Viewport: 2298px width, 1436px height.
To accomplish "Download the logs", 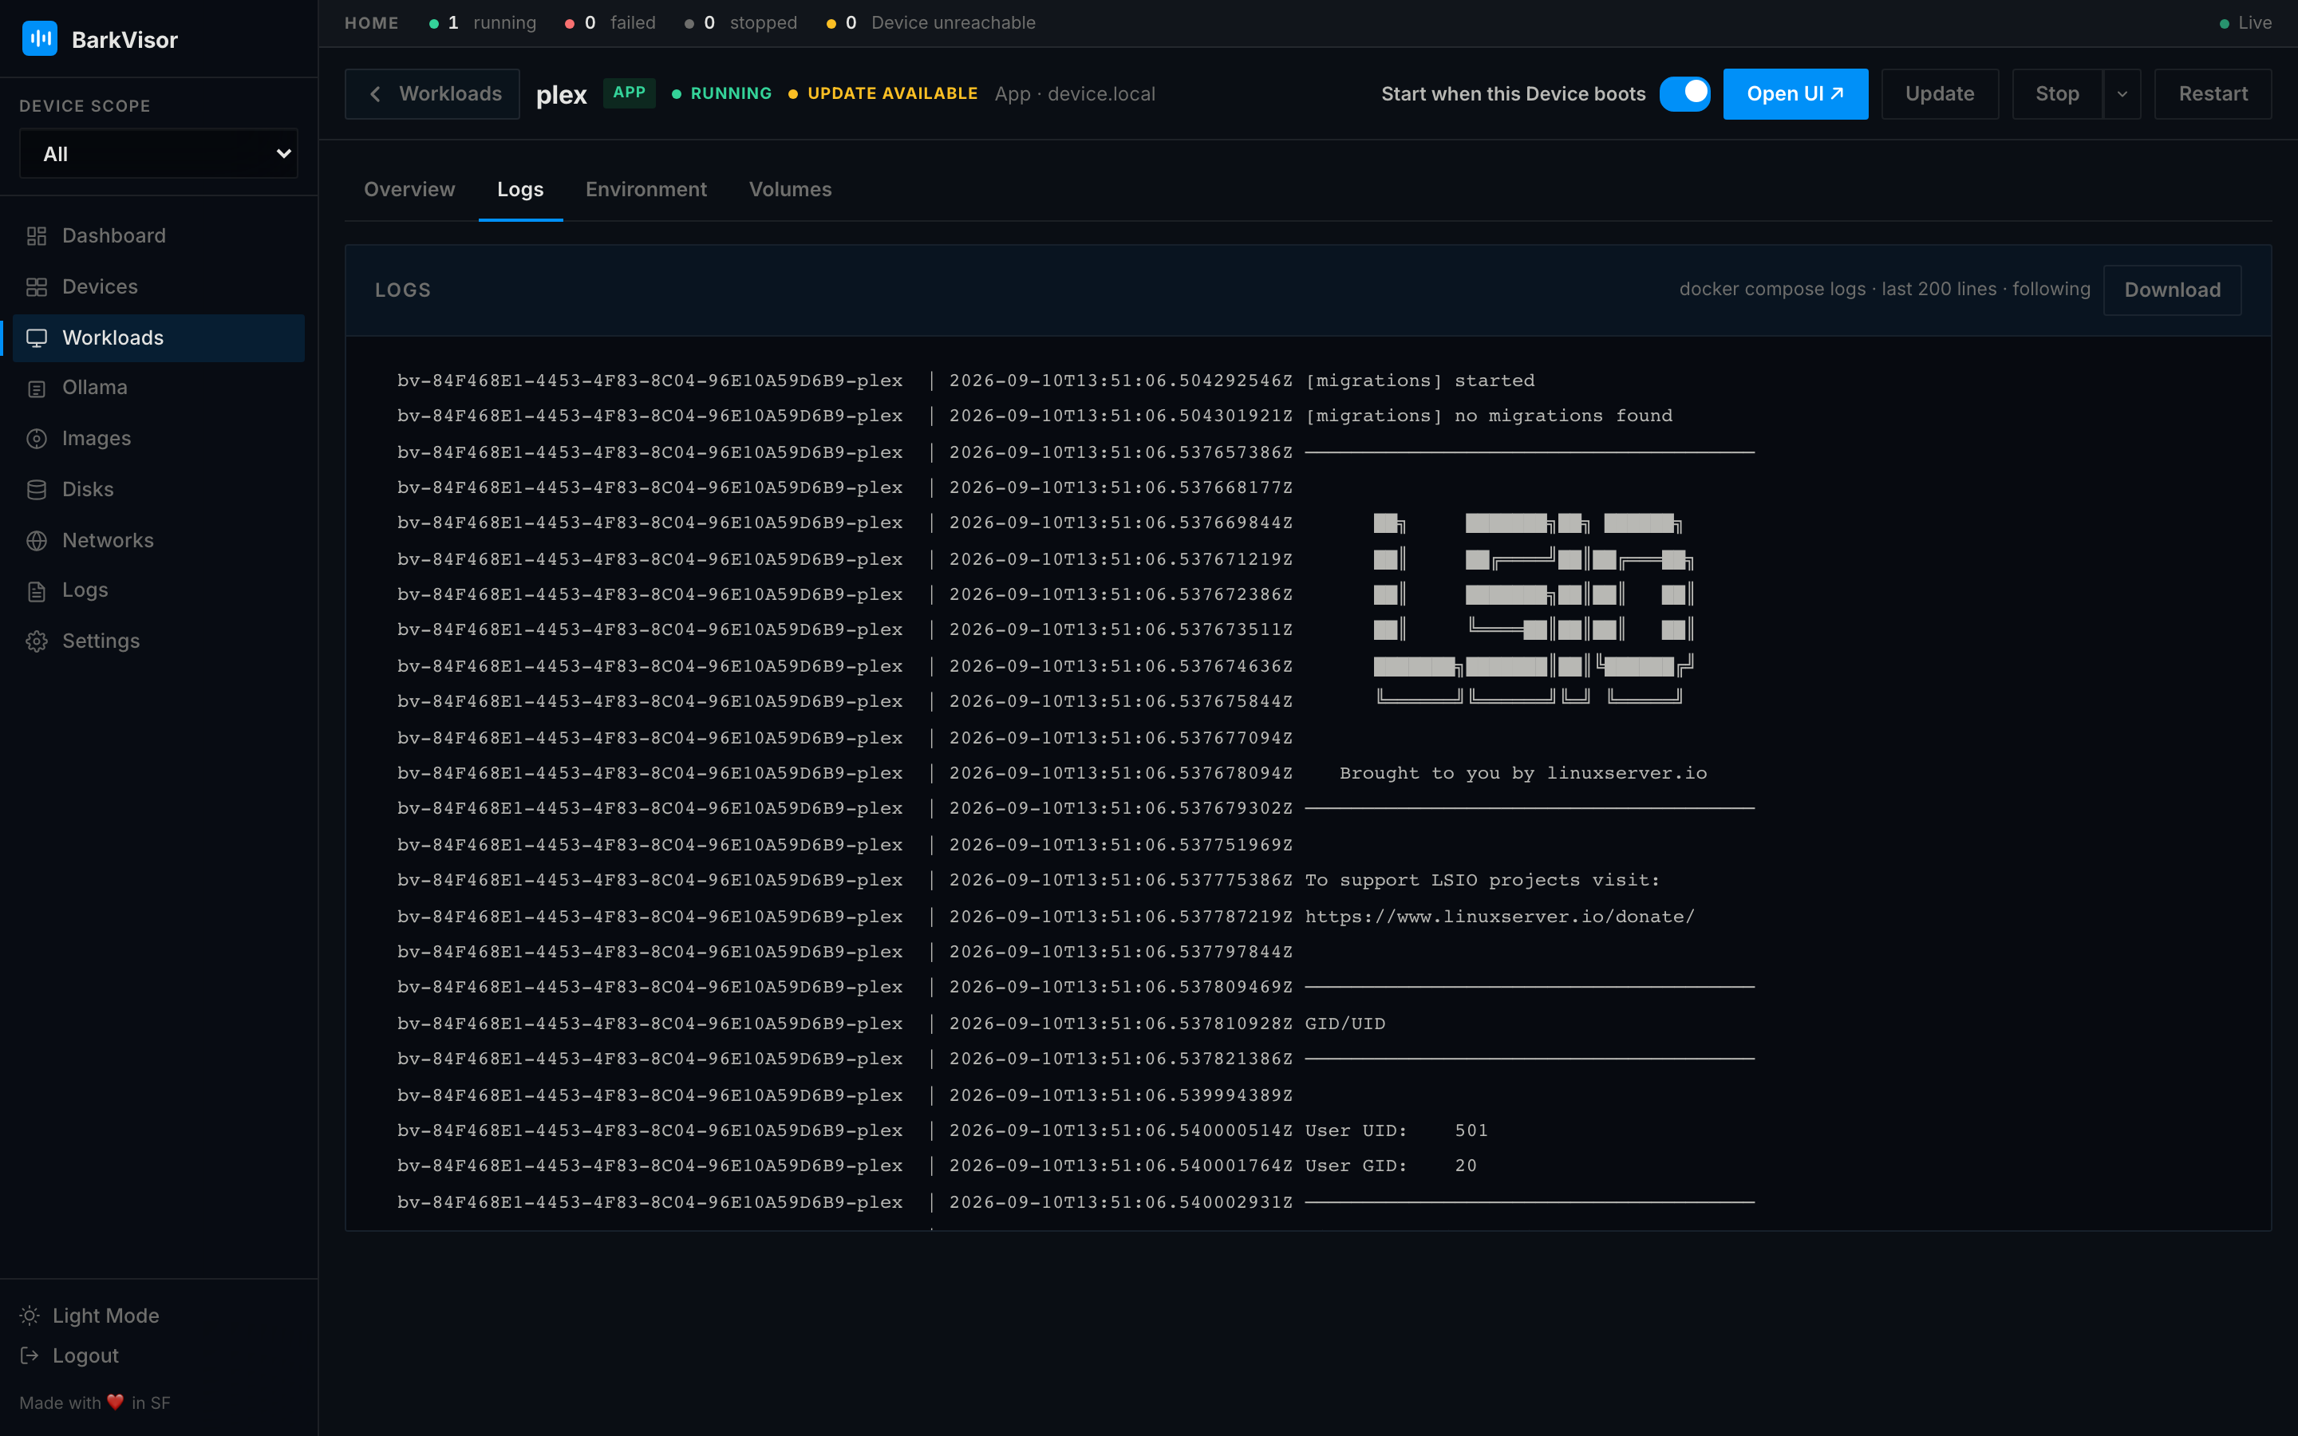I will click(2172, 290).
